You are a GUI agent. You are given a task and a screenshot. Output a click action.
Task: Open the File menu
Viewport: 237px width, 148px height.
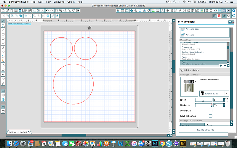tap(33, 2)
